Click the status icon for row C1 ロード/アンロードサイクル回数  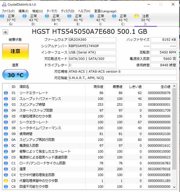point(6,163)
